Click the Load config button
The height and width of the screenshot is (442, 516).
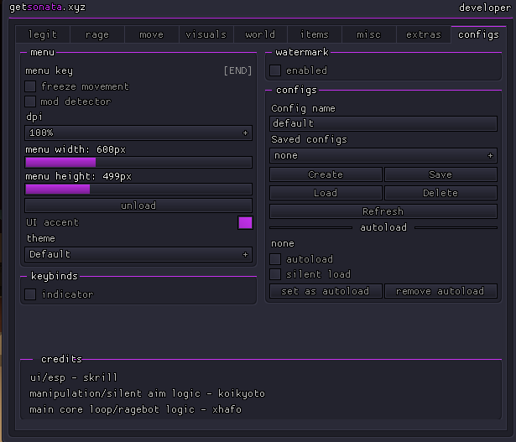pyautogui.click(x=326, y=193)
